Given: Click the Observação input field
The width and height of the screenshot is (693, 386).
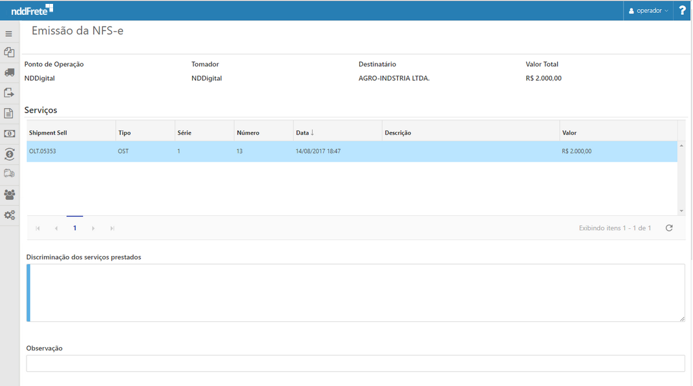Looking at the screenshot, I should [x=355, y=363].
